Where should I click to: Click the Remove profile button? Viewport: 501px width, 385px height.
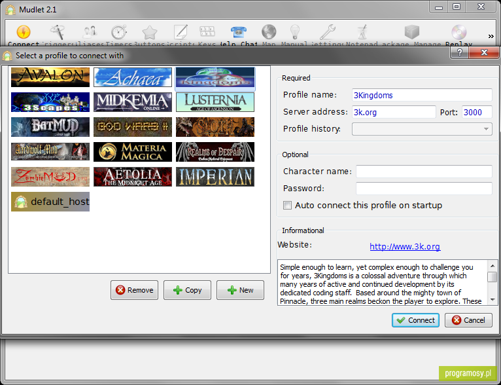coord(134,290)
